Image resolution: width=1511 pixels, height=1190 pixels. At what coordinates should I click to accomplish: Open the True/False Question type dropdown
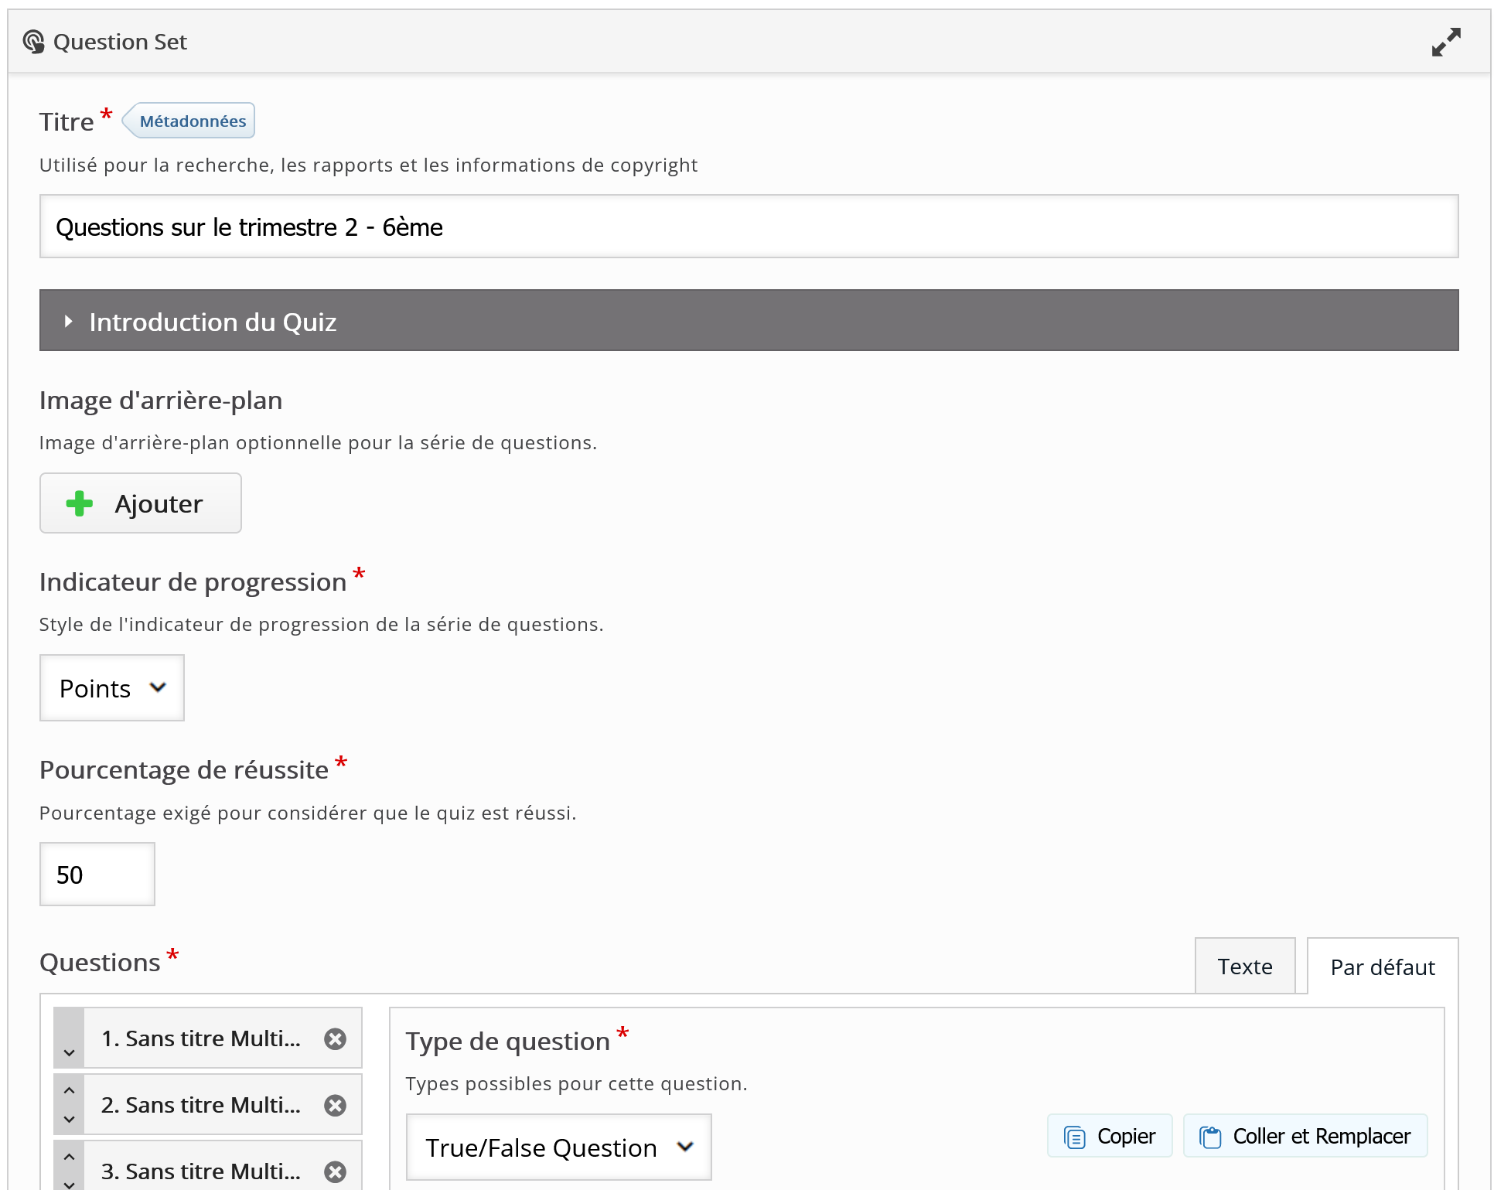[x=559, y=1147]
